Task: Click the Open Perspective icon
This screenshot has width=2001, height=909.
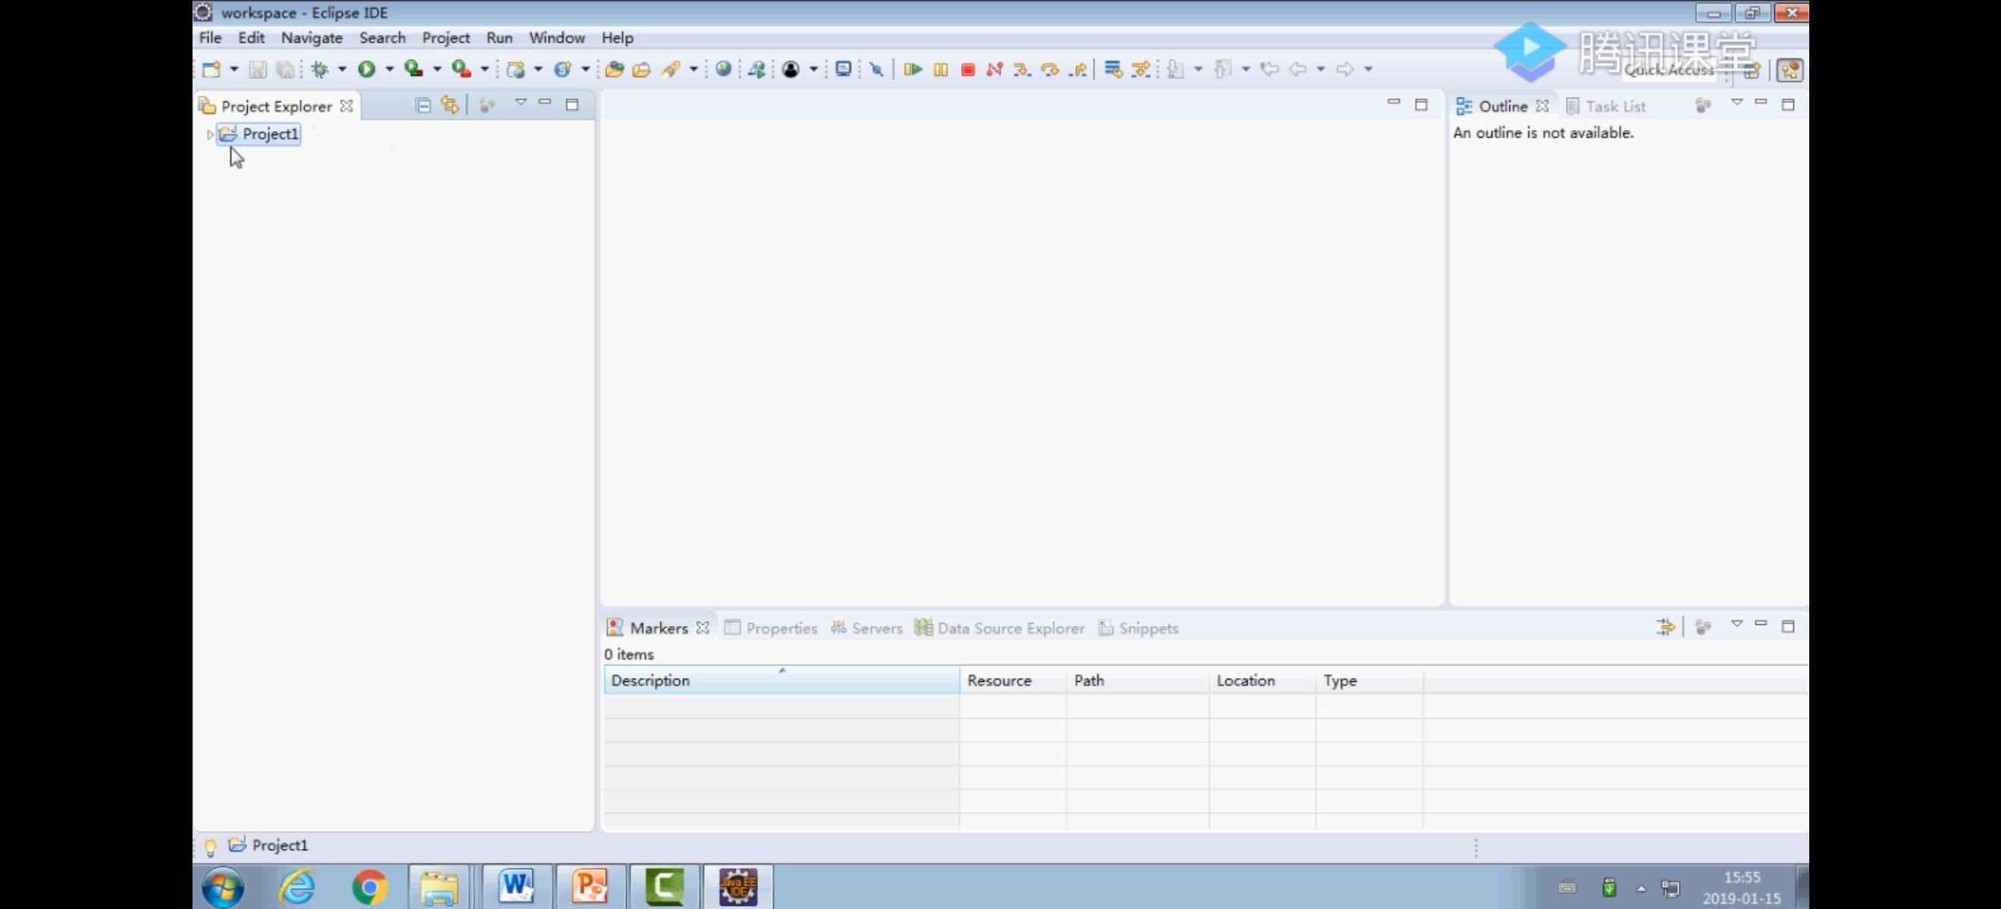Action: (1751, 70)
